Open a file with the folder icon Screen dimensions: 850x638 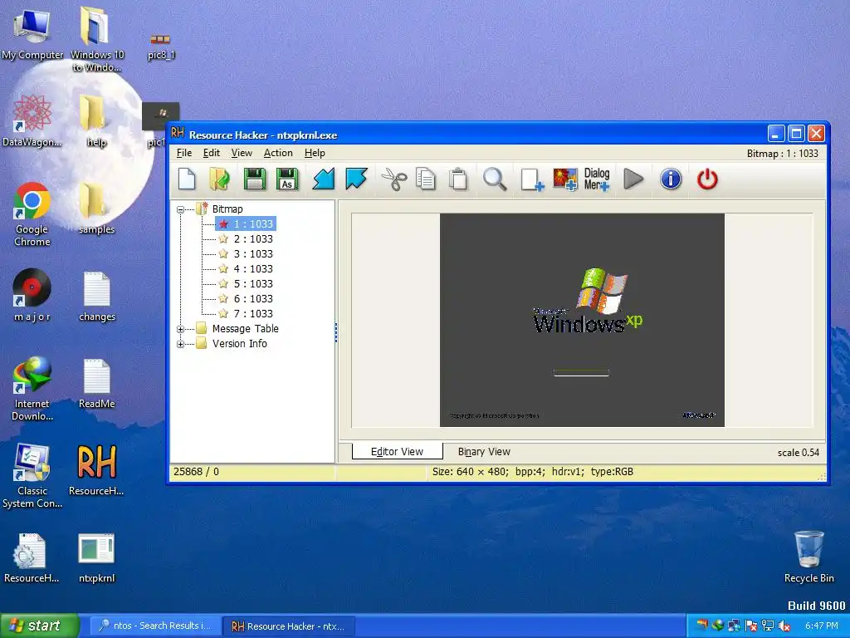point(219,179)
